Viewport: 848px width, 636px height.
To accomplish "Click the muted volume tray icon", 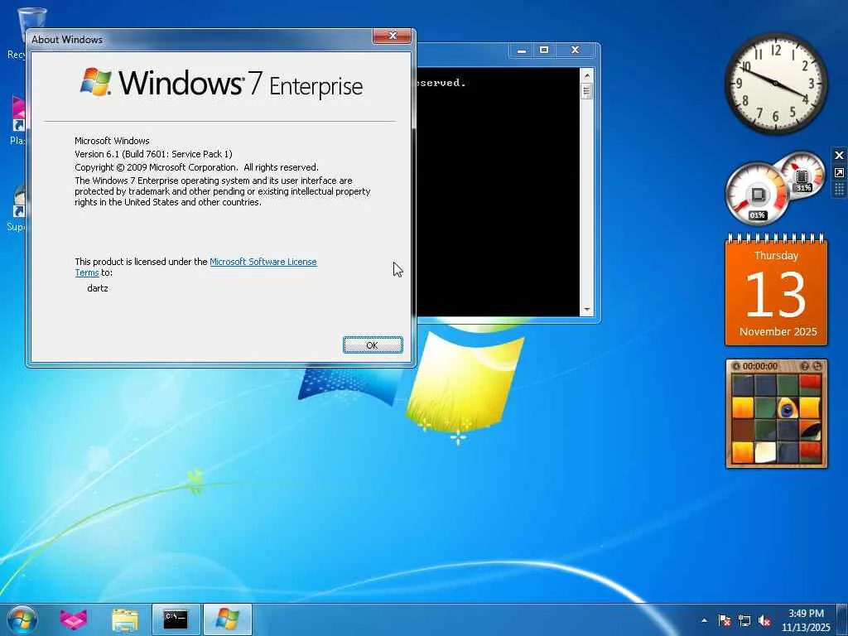I will tap(764, 620).
